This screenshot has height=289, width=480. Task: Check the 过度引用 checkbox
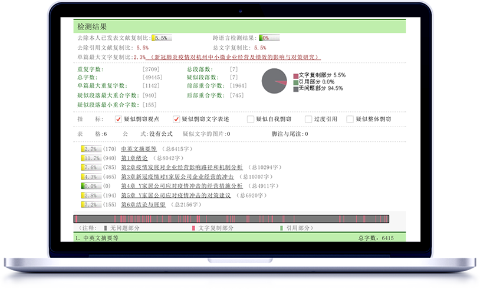click(308, 119)
